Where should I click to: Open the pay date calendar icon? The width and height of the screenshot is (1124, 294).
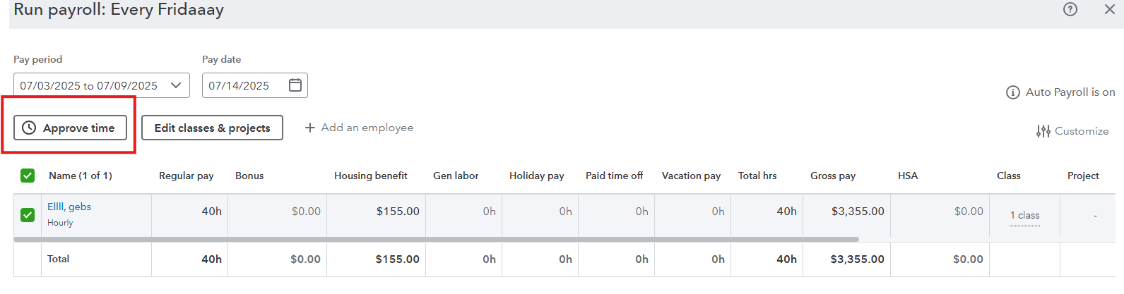tap(295, 85)
